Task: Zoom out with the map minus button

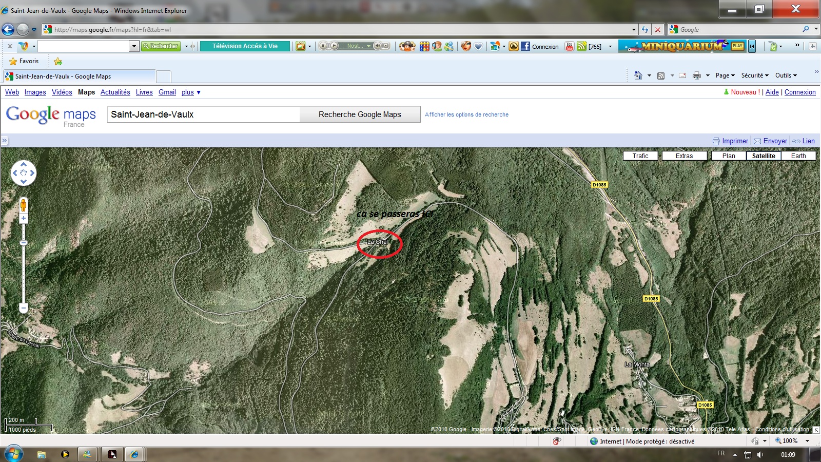Action: click(x=23, y=308)
